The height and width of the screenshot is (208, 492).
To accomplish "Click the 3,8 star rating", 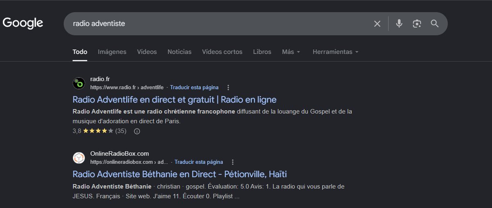I will [x=99, y=131].
